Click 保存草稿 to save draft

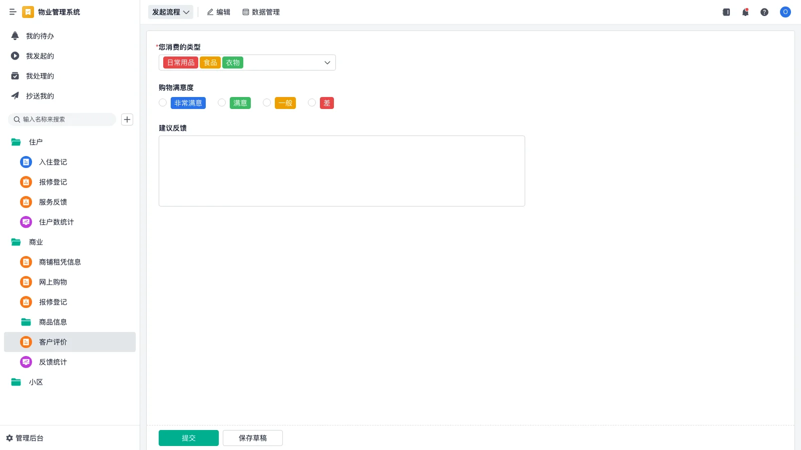252,437
